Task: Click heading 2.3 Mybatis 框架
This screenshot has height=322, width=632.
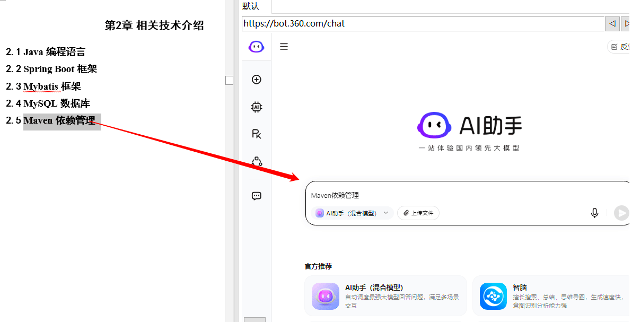Action: (x=43, y=86)
